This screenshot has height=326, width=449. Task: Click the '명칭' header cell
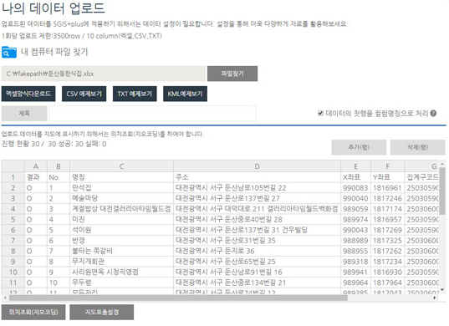tap(121, 177)
